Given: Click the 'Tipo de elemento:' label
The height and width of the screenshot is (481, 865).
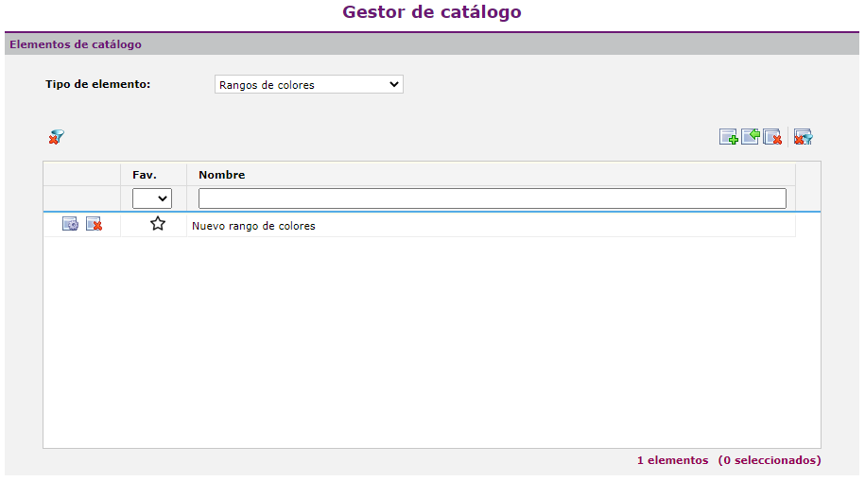Looking at the screenshot, I should click(x=98, y=84).
